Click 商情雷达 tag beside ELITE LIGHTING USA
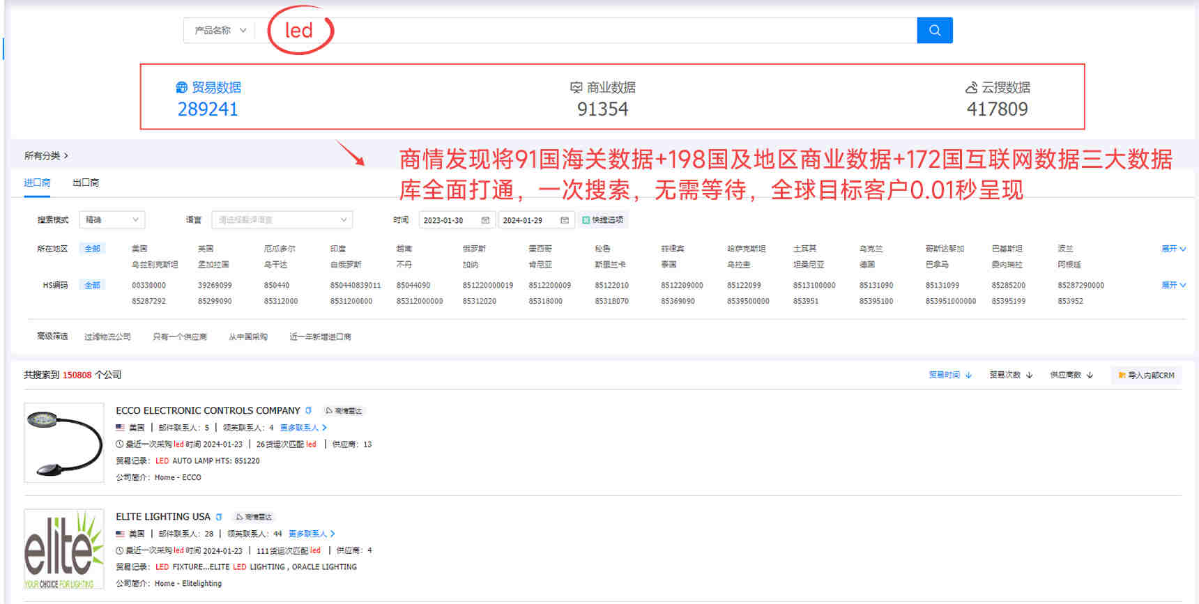 (254, 517)
